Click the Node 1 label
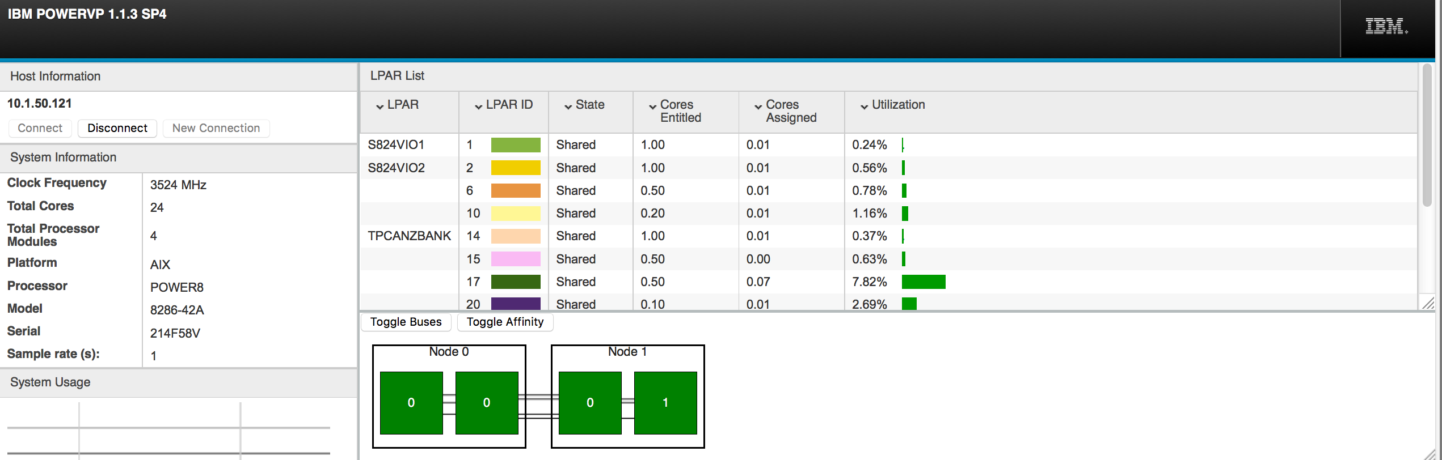The width and height of the screenshot is (1442, 460). tap(627, 352)
